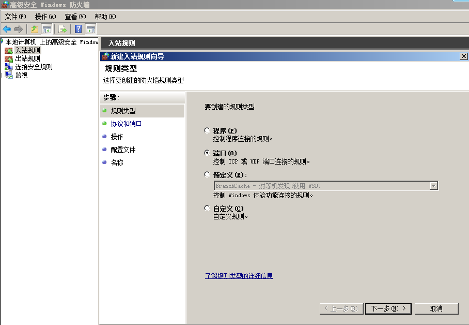Open the Help question mark icon

coord(79,29)
